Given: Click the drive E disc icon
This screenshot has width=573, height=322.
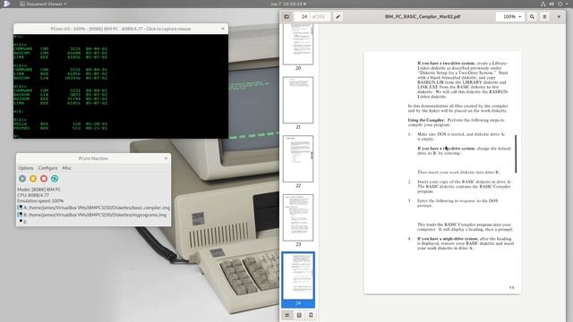Looking at the screenshot, I should [21, 221].
